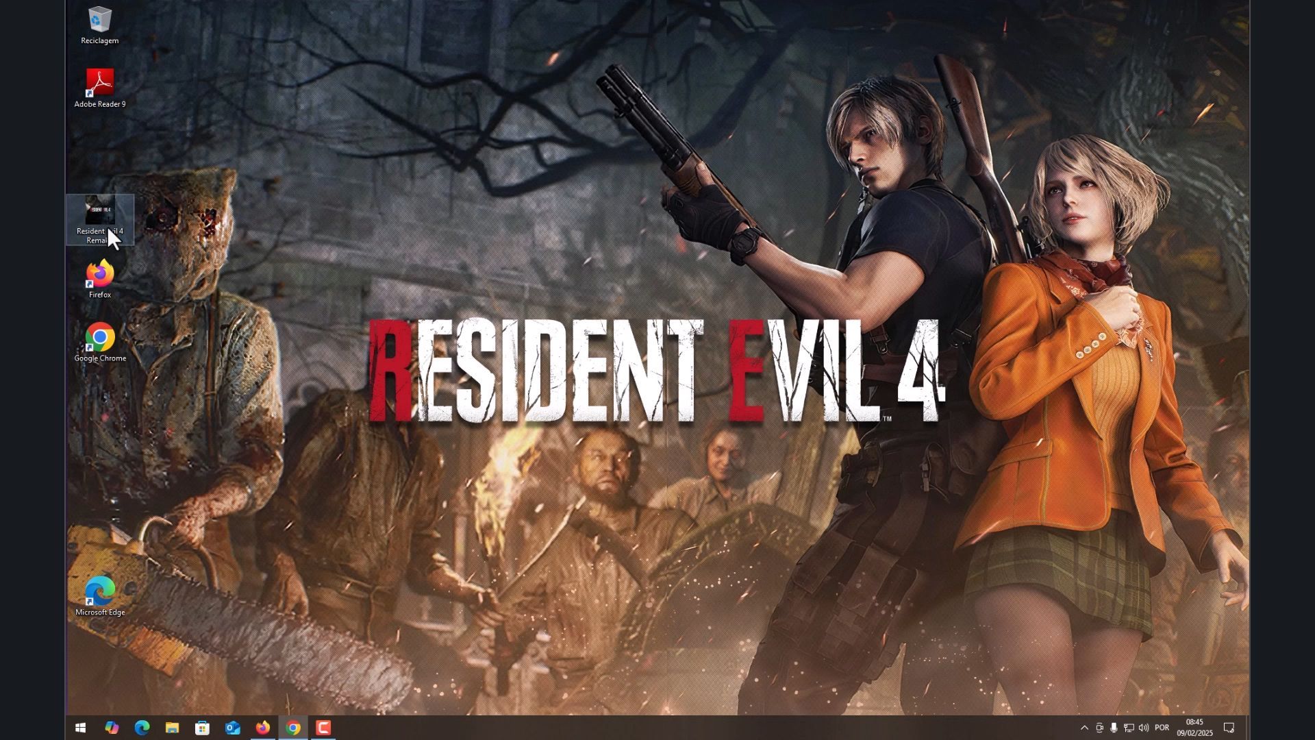This screenshot has height=740, width=1315.
Task: Open the POR language input indicator
Action: pyautogui.click(x=1162, y=728)
